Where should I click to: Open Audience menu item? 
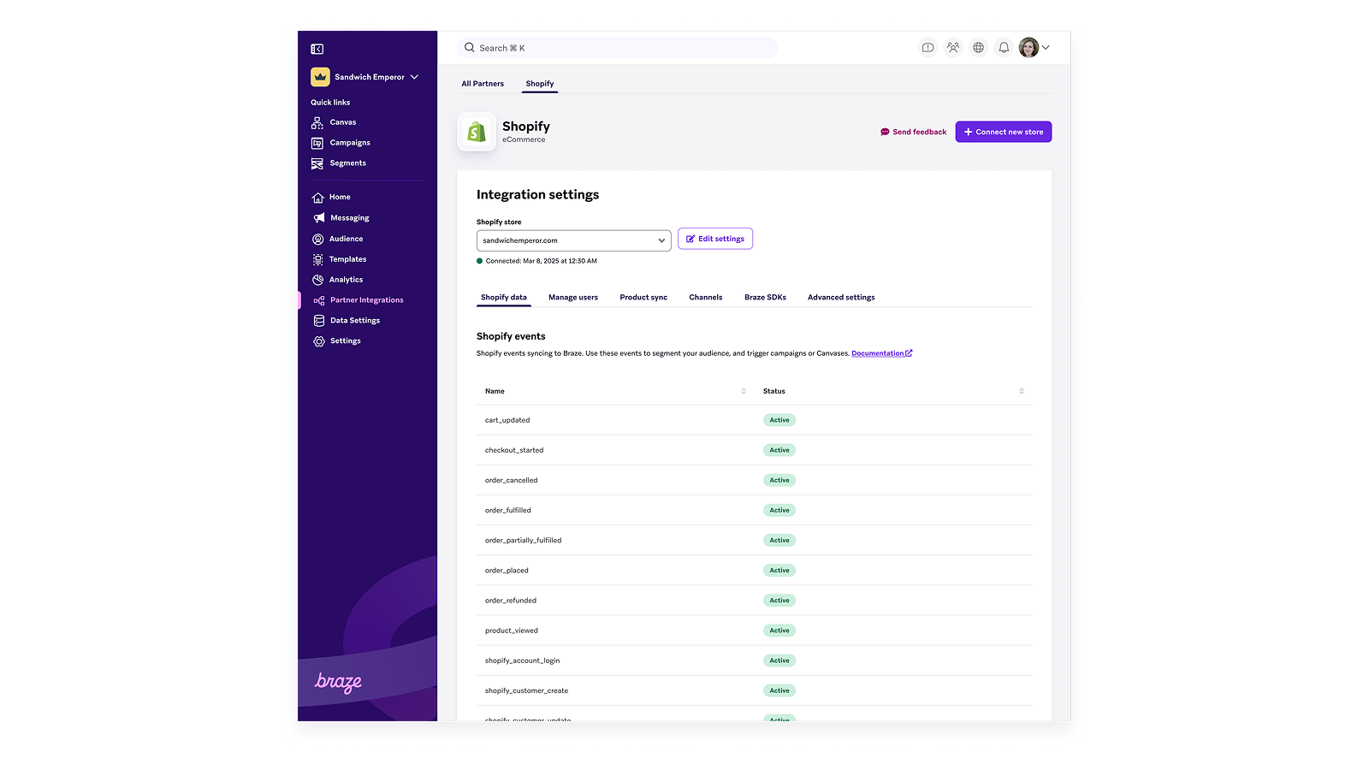coord(347,239)
